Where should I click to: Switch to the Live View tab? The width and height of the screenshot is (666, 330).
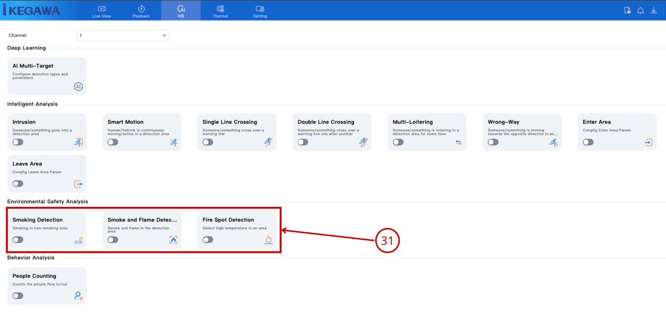(x=102, y=11)
